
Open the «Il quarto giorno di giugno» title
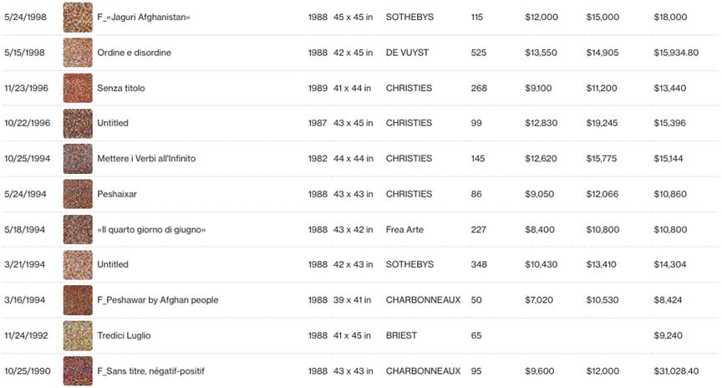(151, 229)
